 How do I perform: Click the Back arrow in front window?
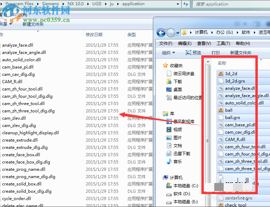(x=161, y=33)
